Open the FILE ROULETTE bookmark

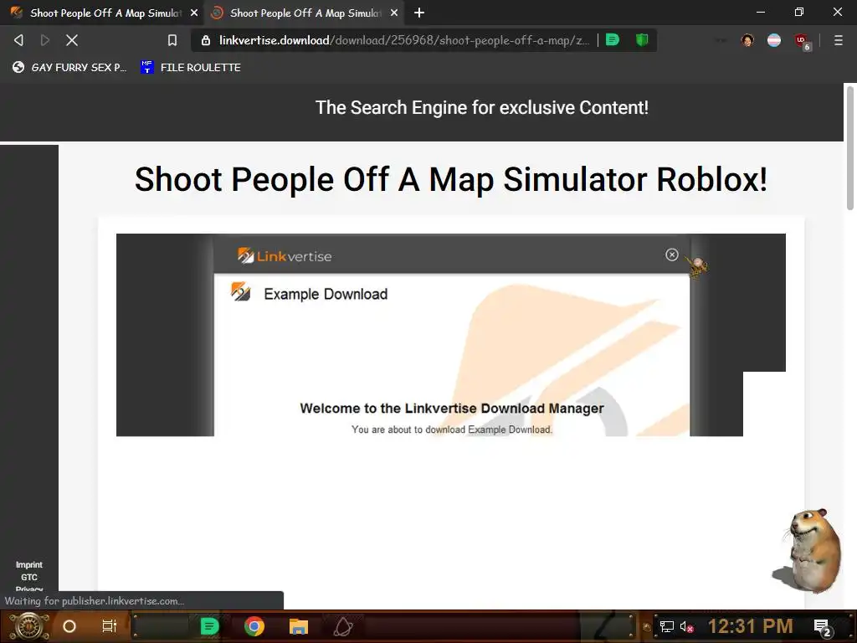click(x=191, y=67)
